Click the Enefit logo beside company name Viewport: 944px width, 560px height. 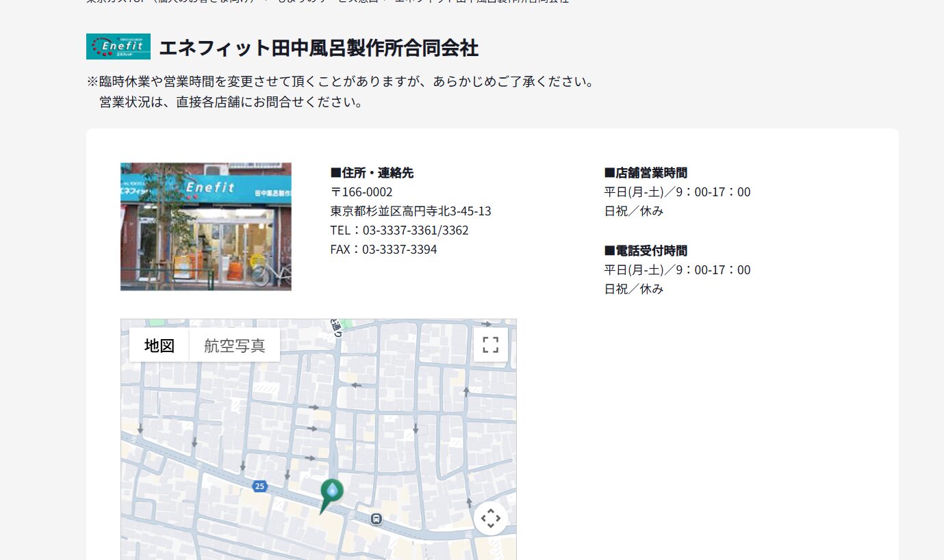point(118,46)
